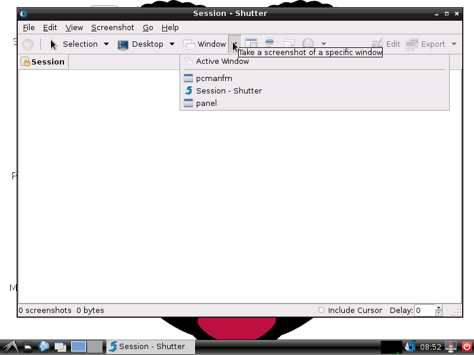Open file manager from taskbar
Viewport: 474px width, 355px height.
[28, 347]
